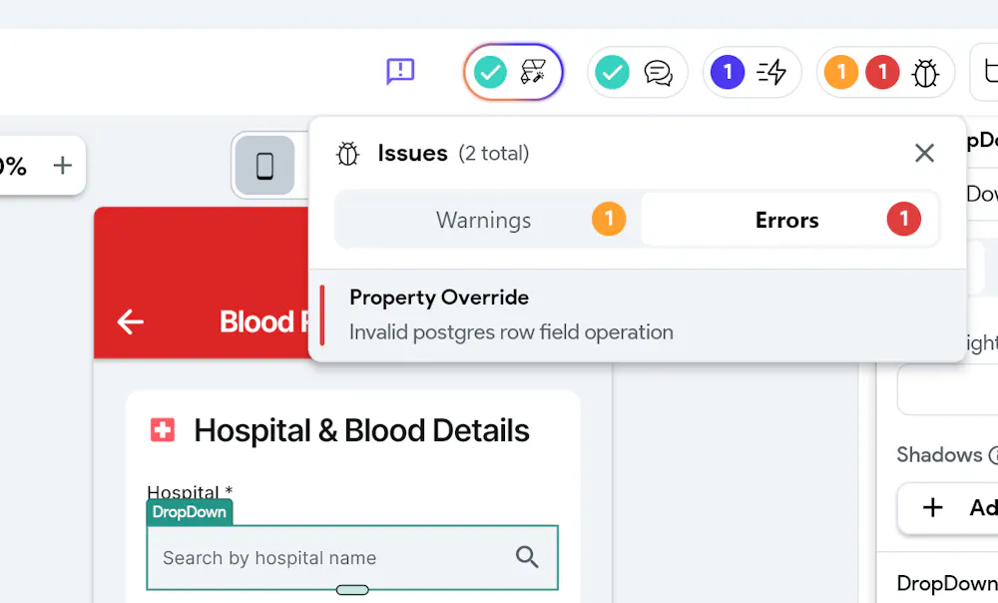Click the red medical cross icon
The width and height of the screenshot is (998, 603).
coord(163,430)
